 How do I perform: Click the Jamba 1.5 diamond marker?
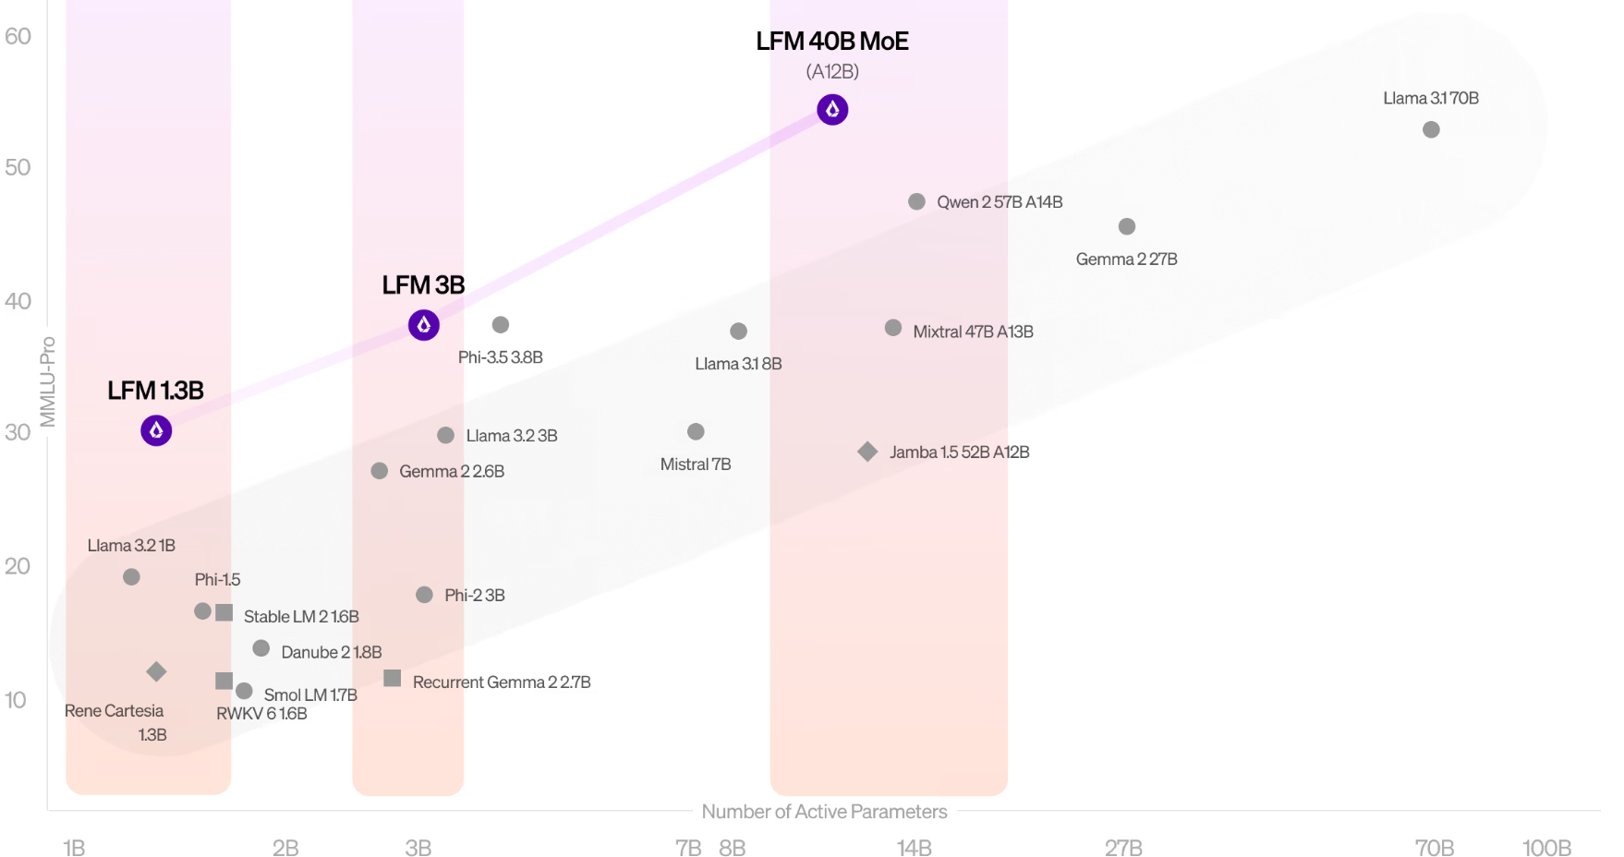[x=867, y=452]
